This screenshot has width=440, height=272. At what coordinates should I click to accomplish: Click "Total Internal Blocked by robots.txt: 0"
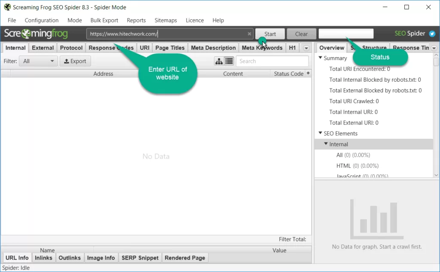coord(375,79)
